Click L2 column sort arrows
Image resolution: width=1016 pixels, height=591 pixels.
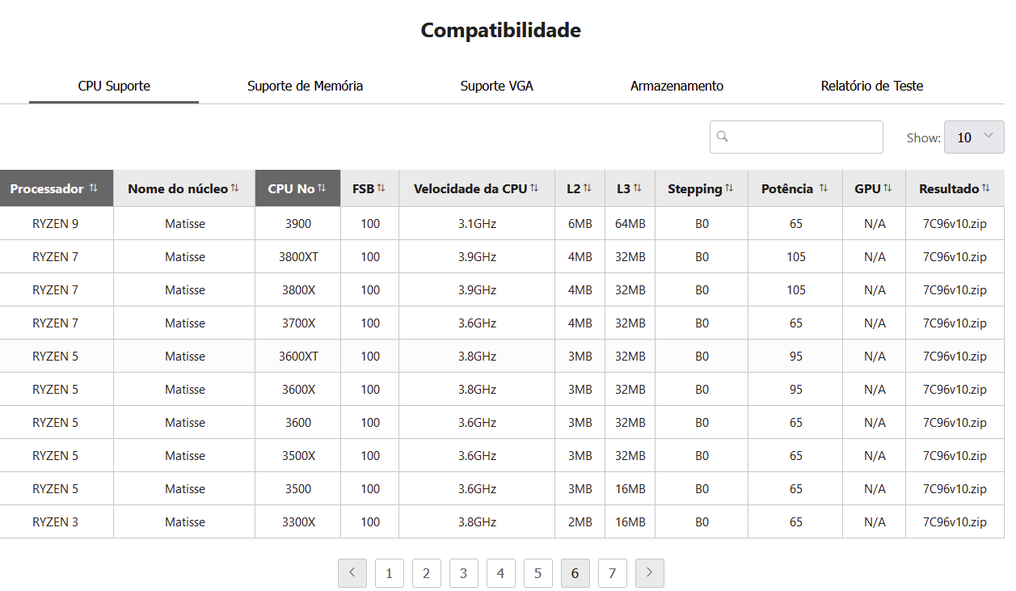click(x=588, y=188)
